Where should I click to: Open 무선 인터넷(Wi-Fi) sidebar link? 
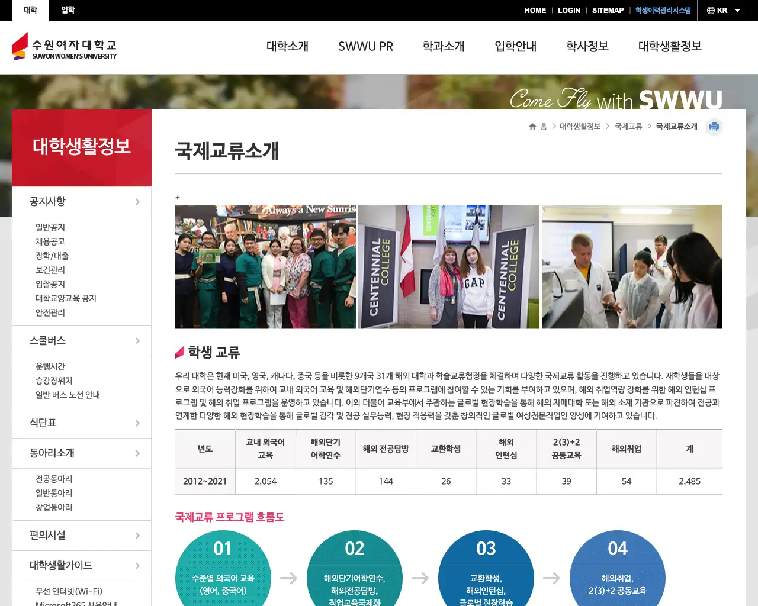pyautogui.click(x=69, y=591)
